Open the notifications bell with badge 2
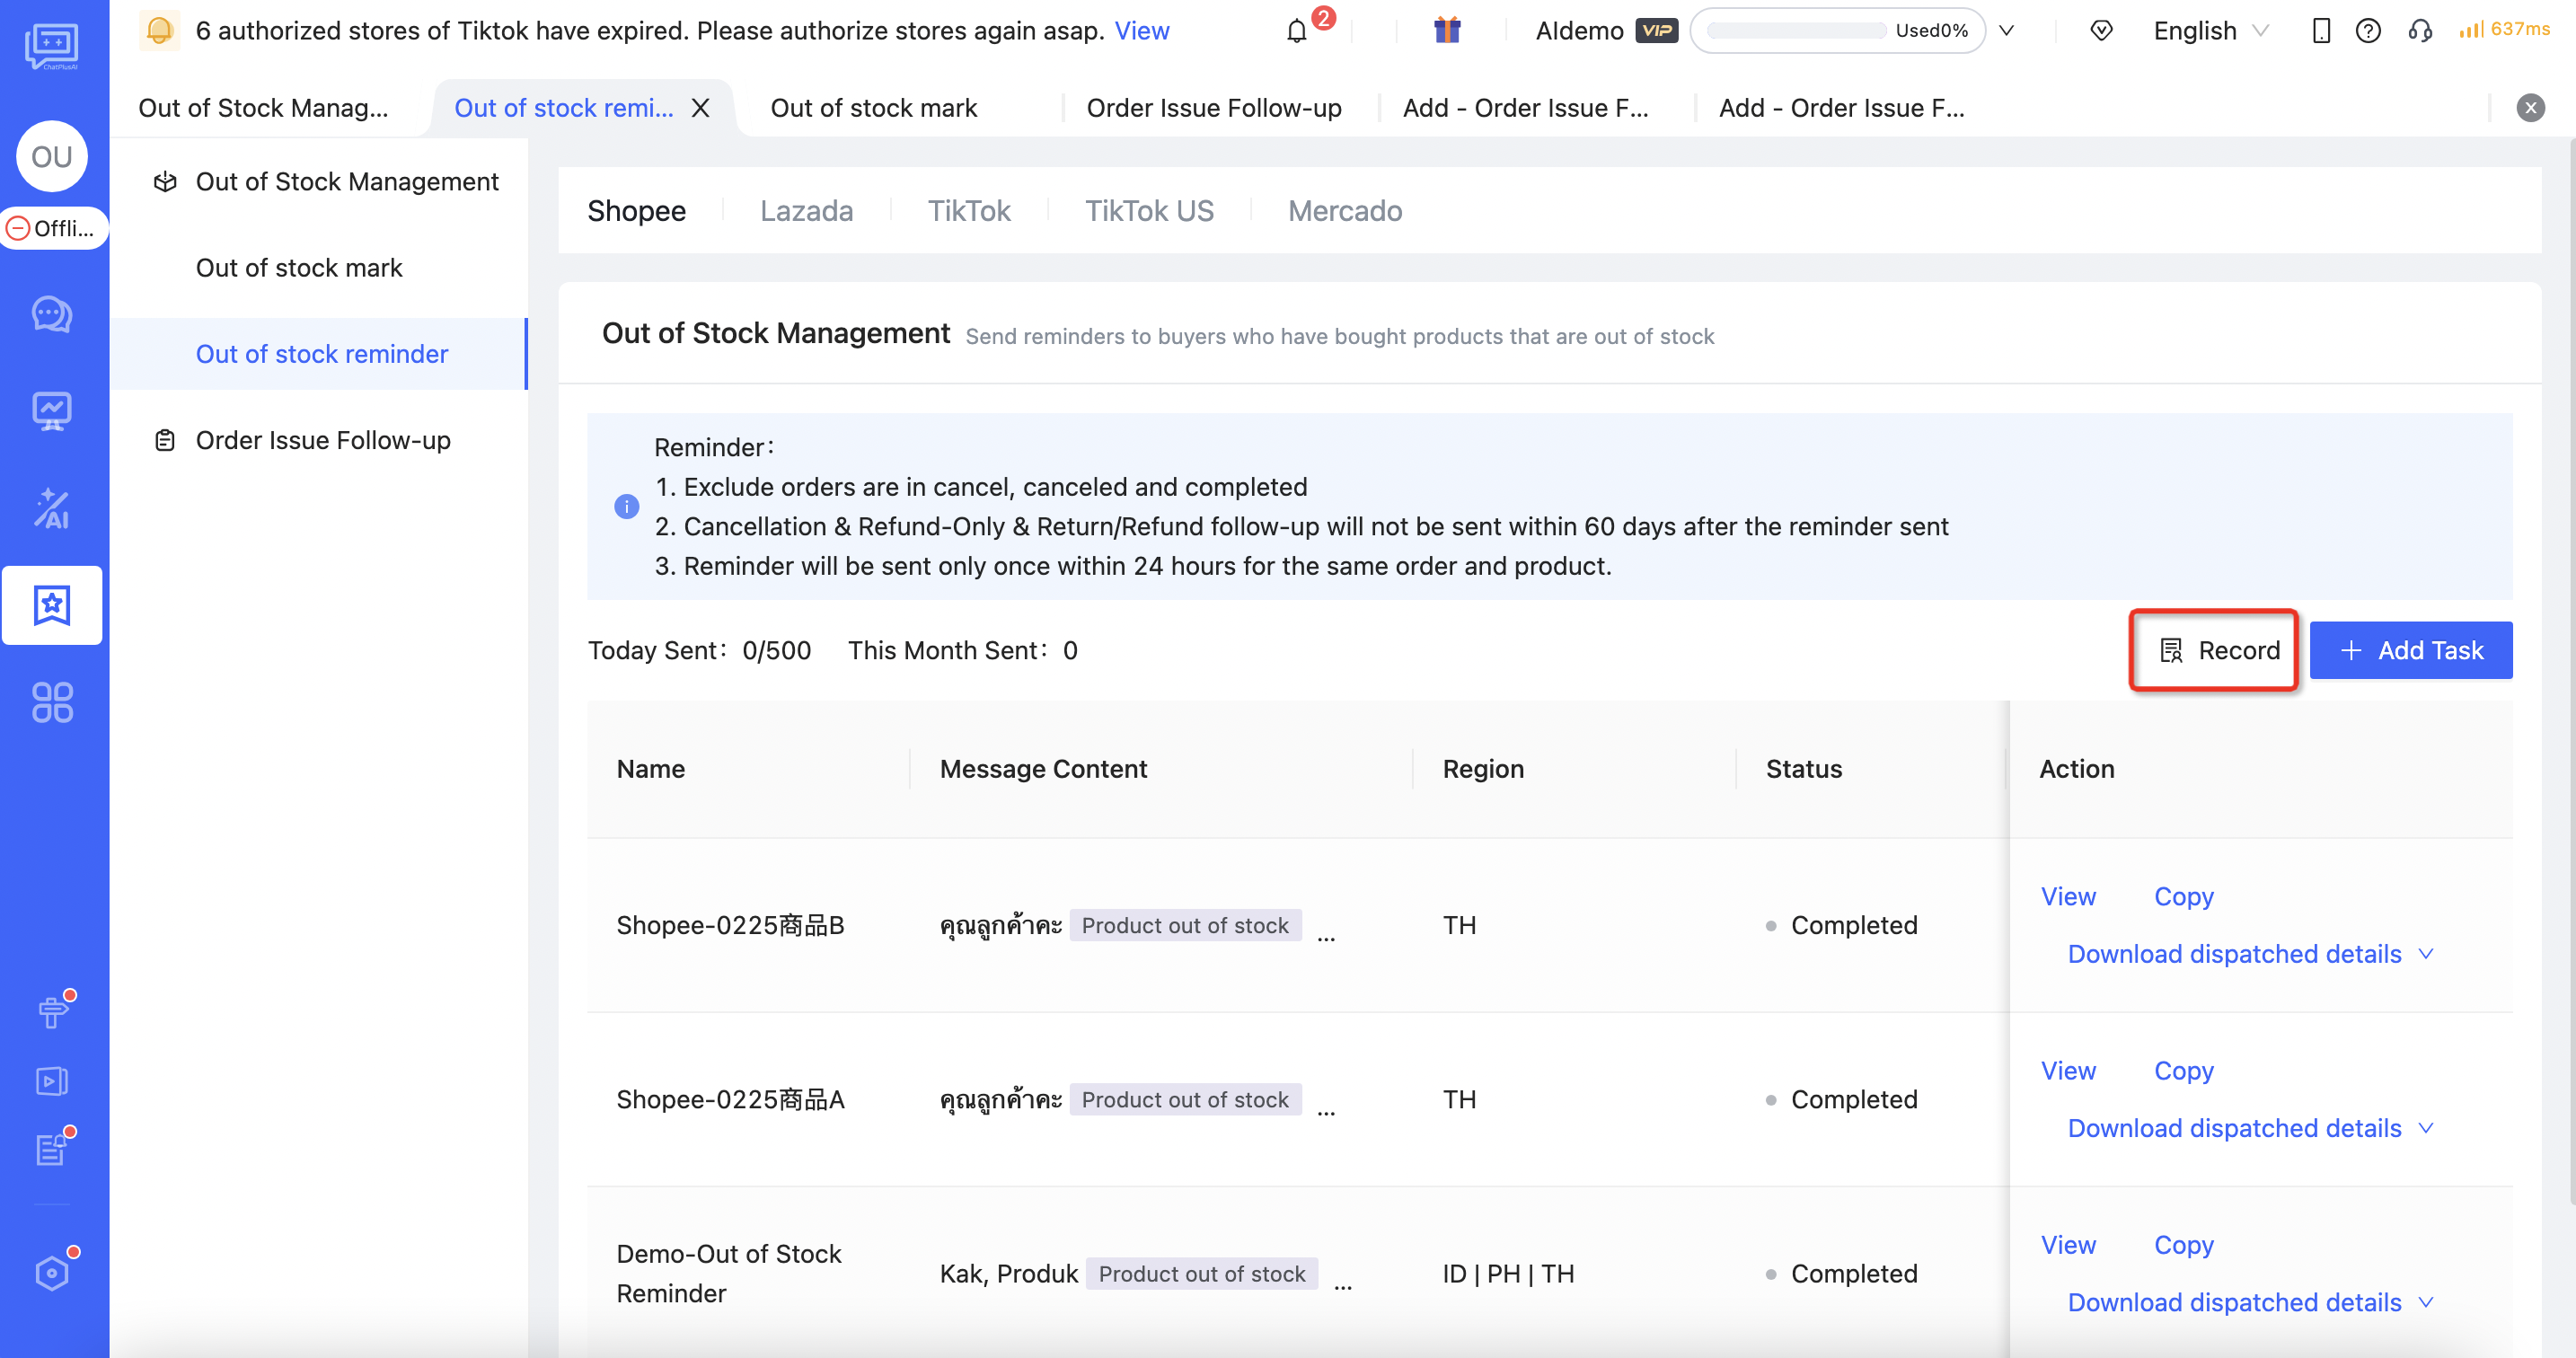The height and width of the screenshot is (1358, 2576). (1298, 31)
